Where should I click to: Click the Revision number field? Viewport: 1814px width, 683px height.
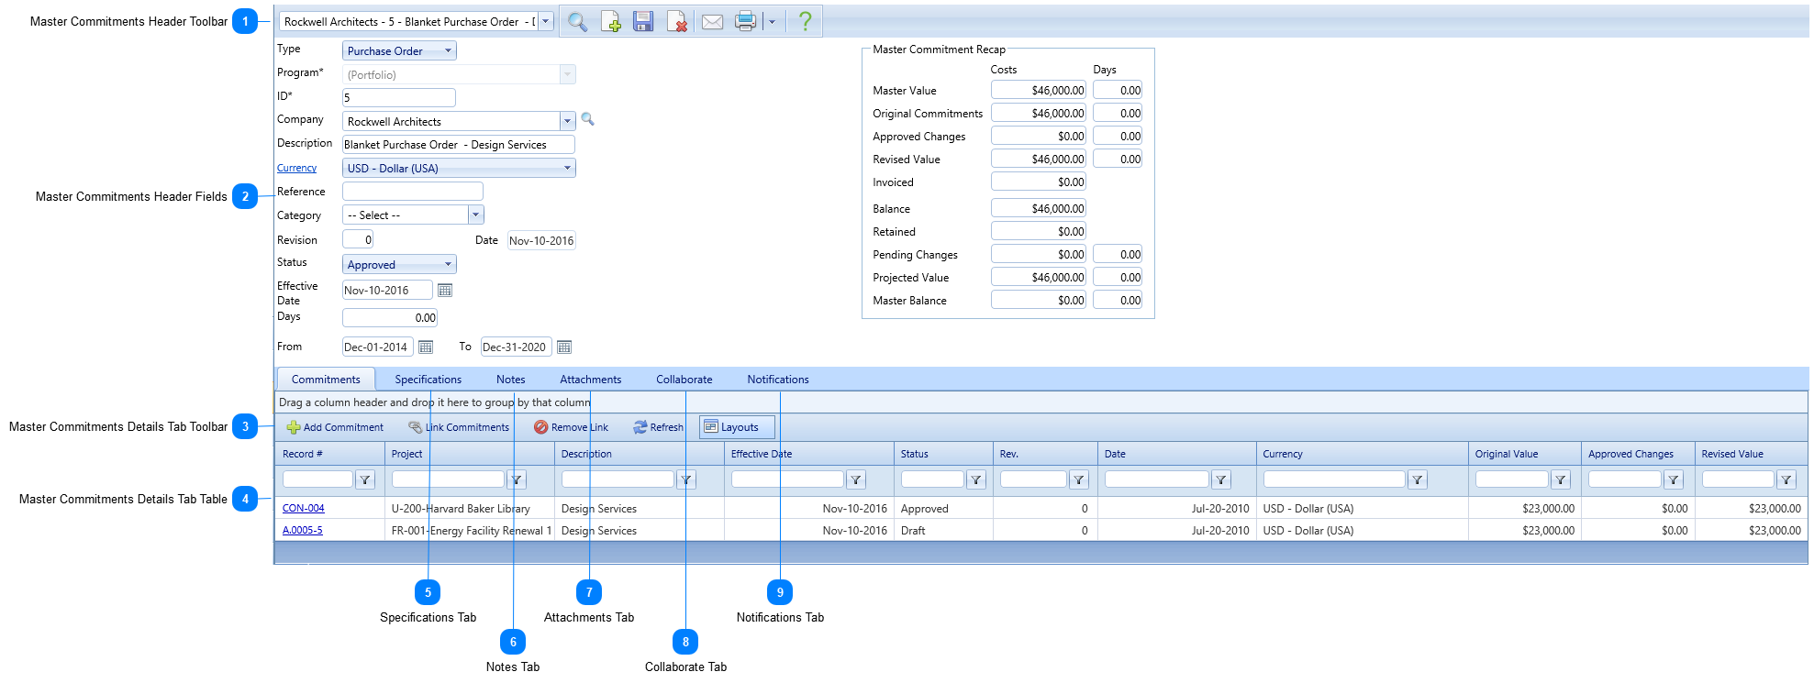(x=358, y=239)
